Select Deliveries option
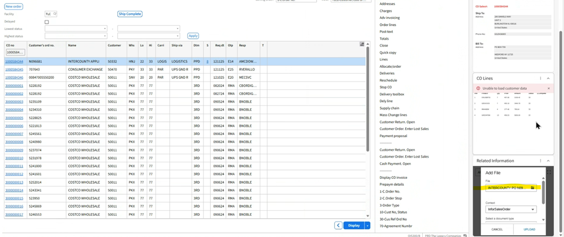The image size is (564, 237). [387, 73]
